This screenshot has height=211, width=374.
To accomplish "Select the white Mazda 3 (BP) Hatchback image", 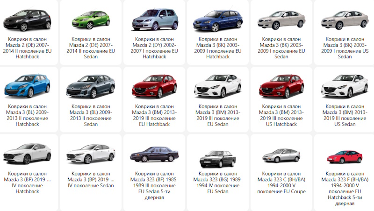I will pos(27,154).
